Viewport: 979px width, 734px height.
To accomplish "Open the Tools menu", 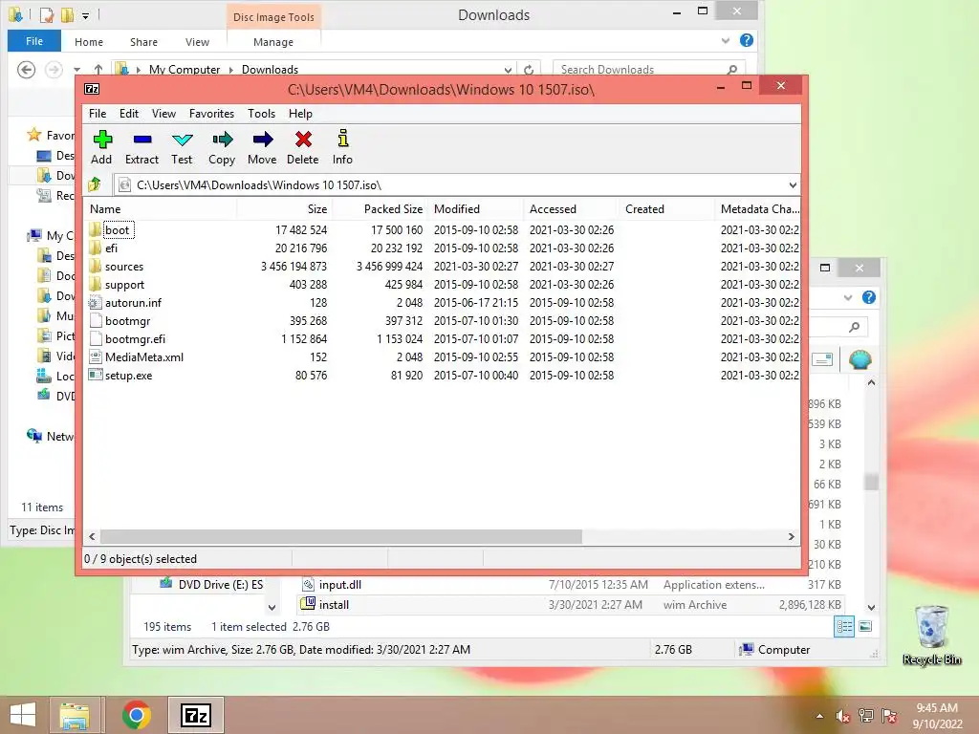I will 261,114.
